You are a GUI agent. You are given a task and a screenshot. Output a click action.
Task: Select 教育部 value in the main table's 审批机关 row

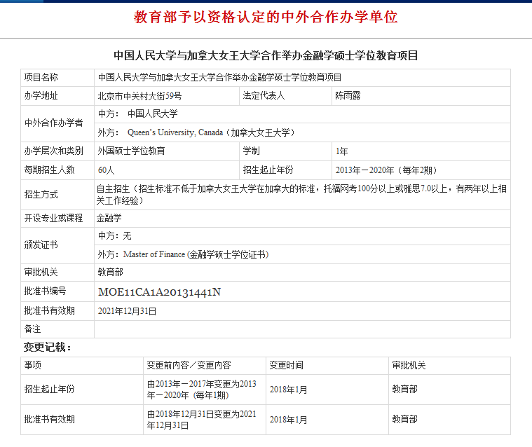(110, 272)
